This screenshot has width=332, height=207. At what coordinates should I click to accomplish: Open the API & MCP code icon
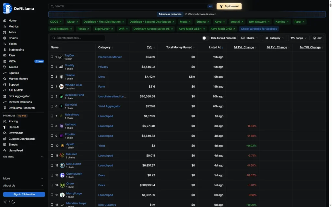[x=5, y=90]
